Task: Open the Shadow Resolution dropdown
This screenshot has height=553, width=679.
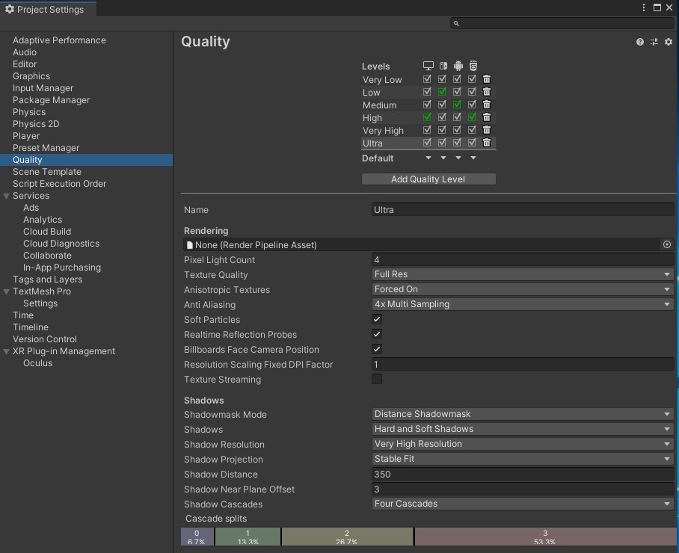Action: tap(523, 444)
